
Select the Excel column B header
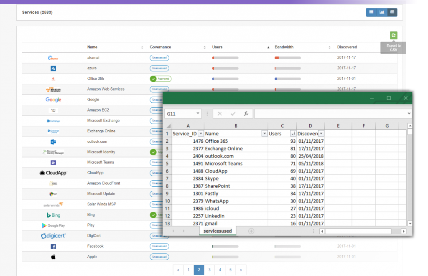[236, 126]
